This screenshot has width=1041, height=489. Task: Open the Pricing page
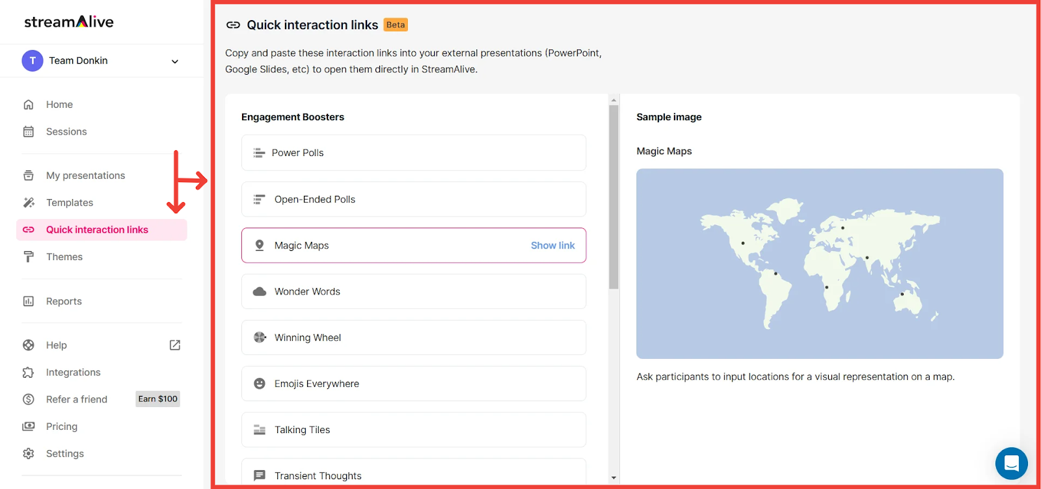click(62, 427)
